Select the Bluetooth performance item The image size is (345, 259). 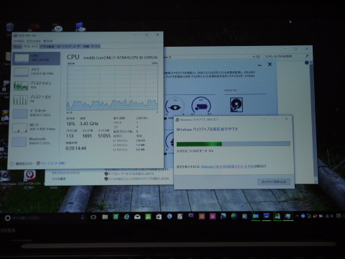pos(36,141)
